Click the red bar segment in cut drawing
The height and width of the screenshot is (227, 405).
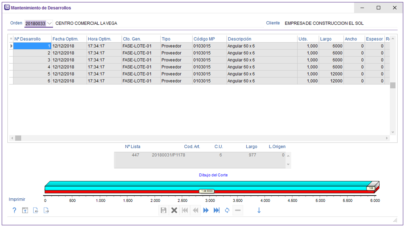(x=122, y=192)
